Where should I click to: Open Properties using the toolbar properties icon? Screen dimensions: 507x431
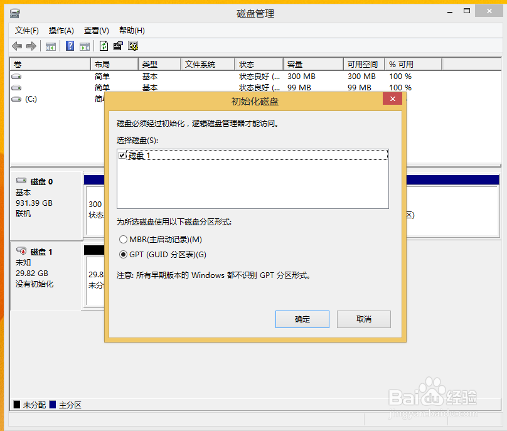coord(118,45)
